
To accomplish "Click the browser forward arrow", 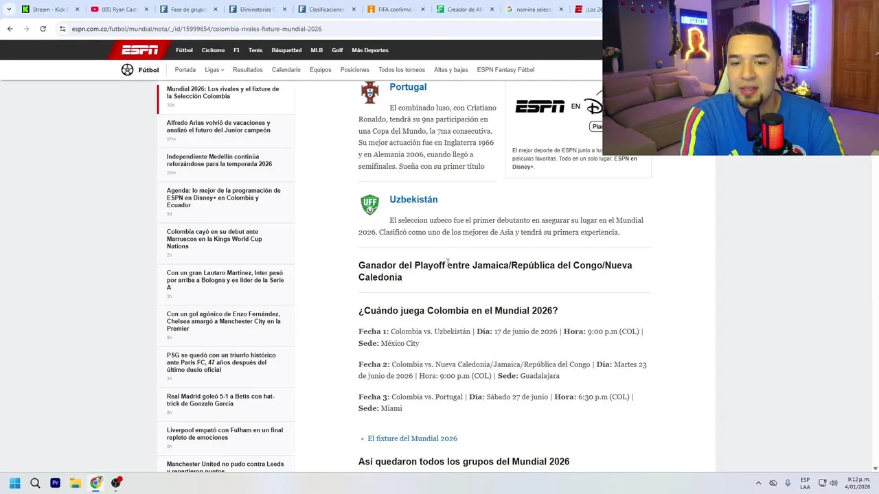I will click(x=26, y=29).
